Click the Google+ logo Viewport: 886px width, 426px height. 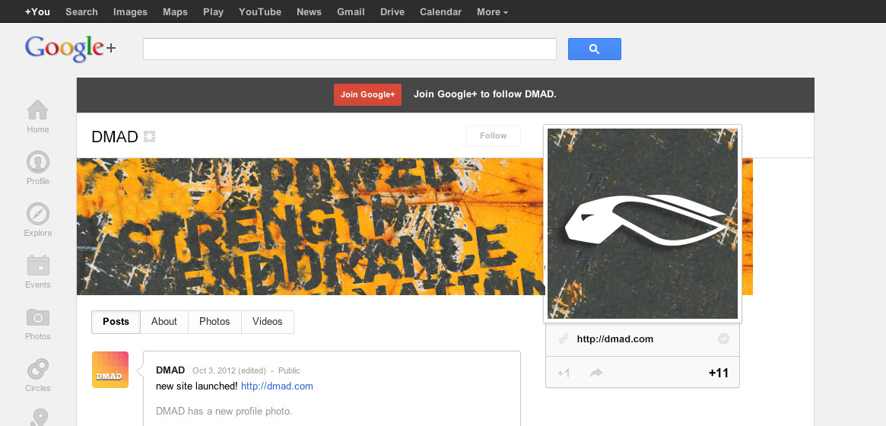point(70,48)
